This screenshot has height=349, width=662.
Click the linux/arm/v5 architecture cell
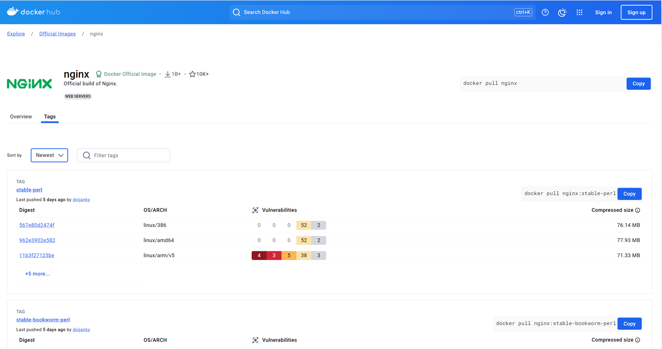click(x=159, y=255)
